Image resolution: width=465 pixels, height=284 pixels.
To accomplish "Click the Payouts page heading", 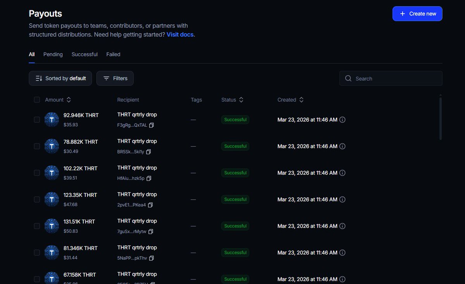I will [x=45, y=14].
